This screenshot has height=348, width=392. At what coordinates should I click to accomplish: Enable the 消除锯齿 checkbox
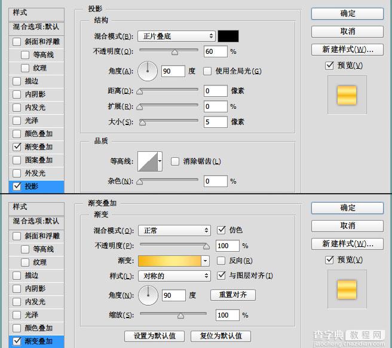[x=175, y=161]
